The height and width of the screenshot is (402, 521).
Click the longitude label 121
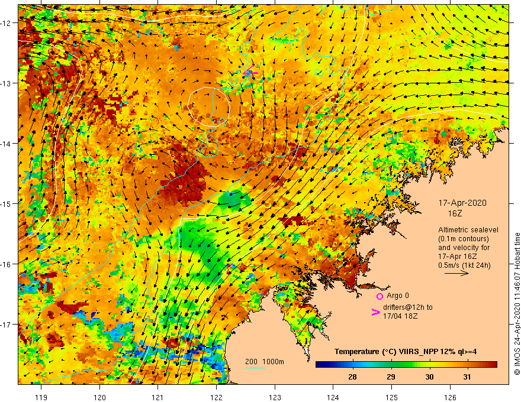[158, 397]
